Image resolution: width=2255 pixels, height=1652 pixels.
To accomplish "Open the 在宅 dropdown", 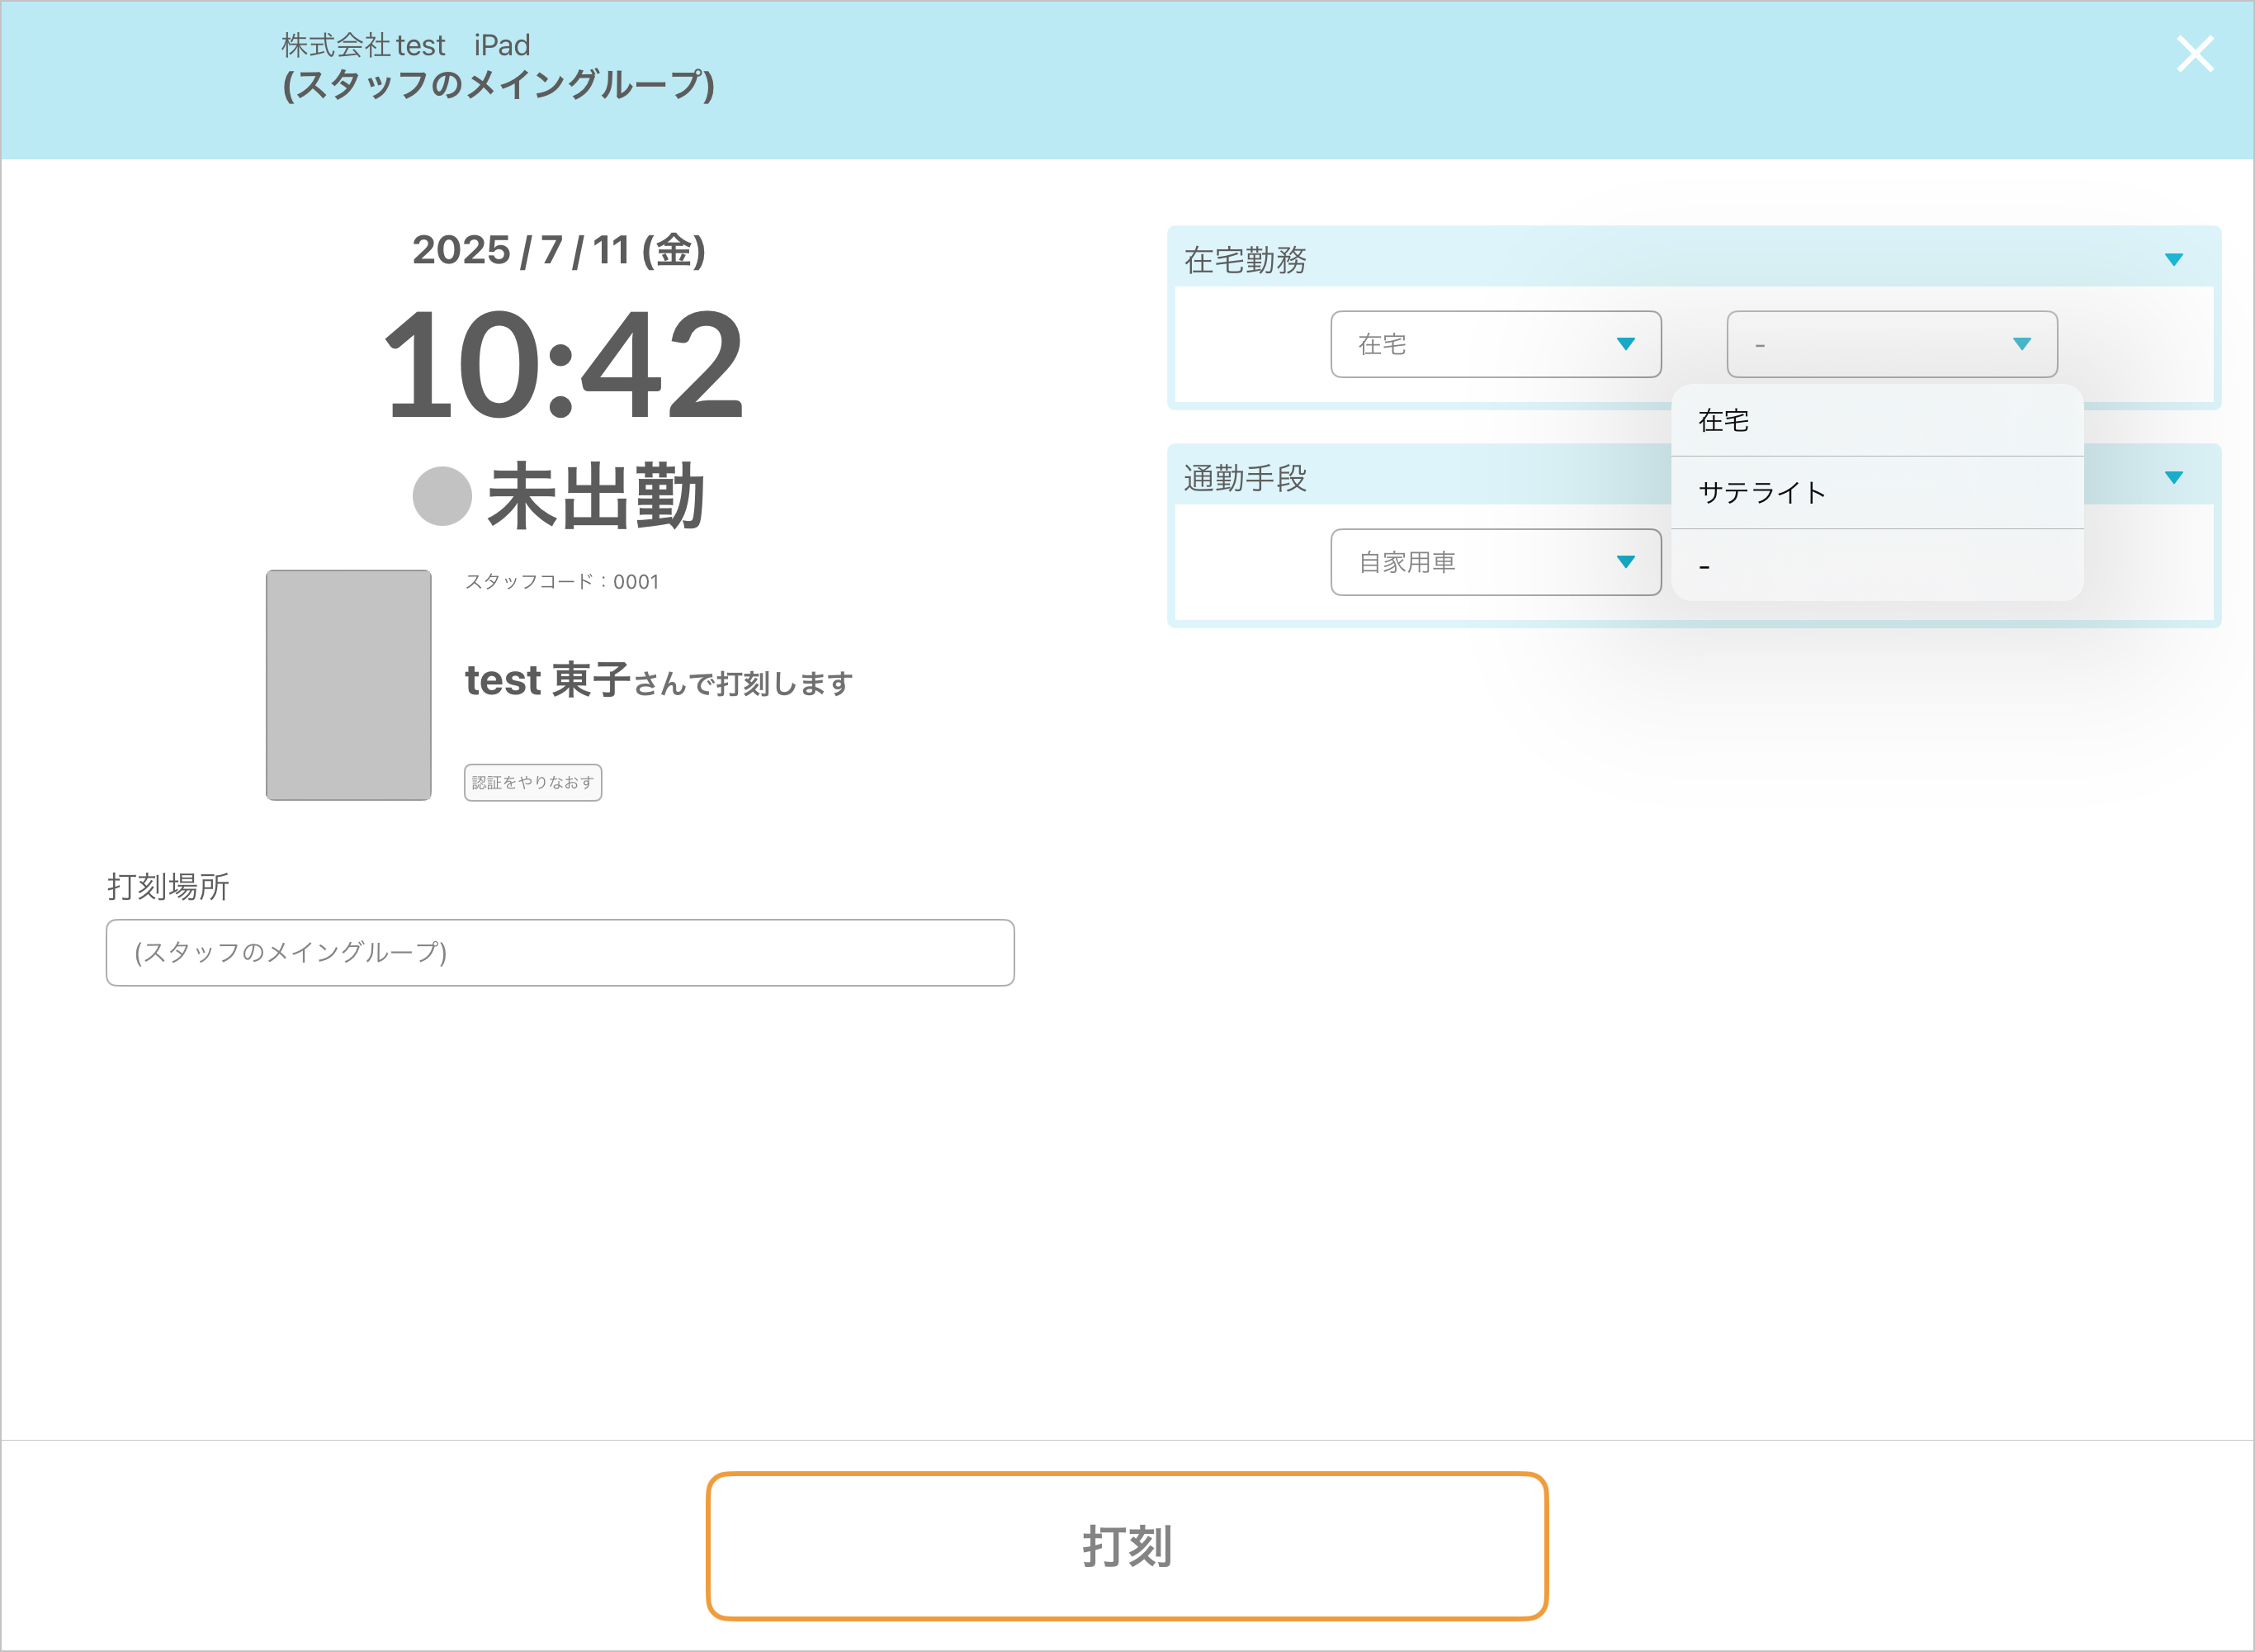I will (x=1496, y=344).
